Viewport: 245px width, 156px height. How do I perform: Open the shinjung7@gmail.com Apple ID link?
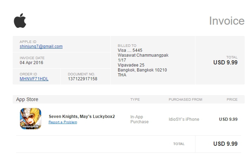click(41, 46)
